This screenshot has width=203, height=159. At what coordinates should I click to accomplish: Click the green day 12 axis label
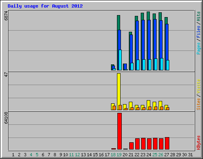tap(77, 155)
